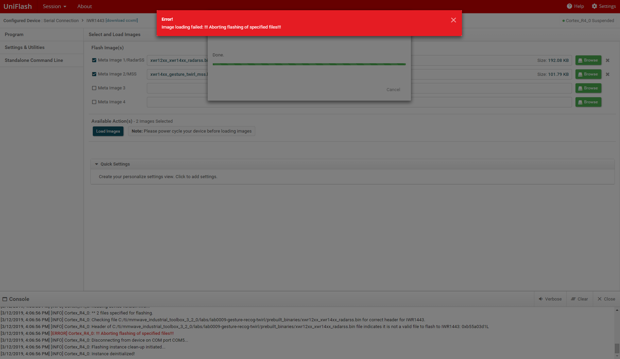Click the console scrollbar down arrow

coord(617,356)
